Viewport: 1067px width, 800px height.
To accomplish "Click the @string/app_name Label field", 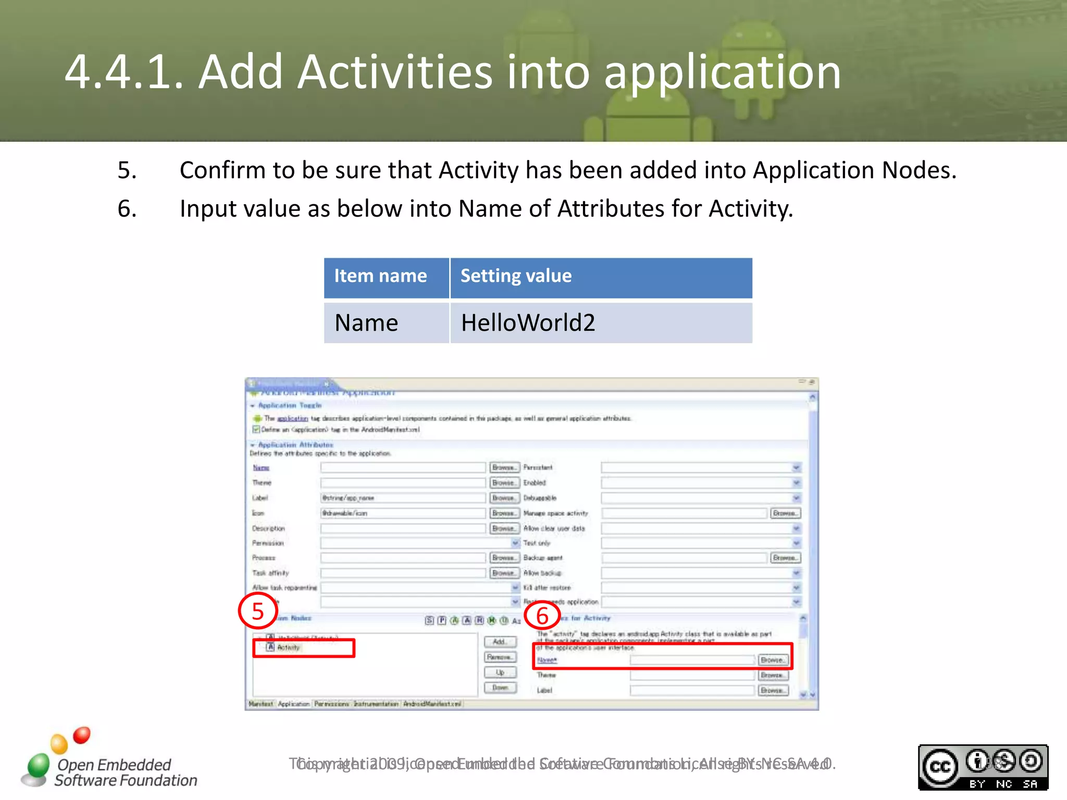I will 403,498.
